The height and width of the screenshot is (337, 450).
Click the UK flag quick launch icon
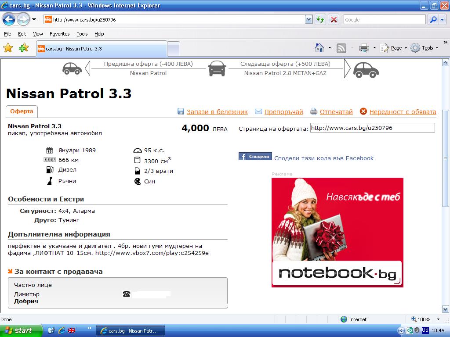pos(72,330)
